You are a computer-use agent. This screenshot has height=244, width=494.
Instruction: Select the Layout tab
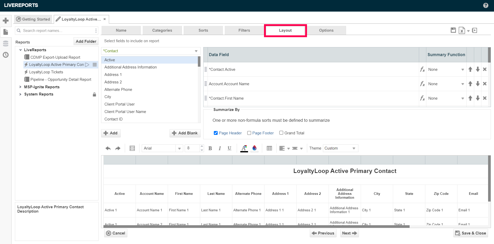coord(285,30)
